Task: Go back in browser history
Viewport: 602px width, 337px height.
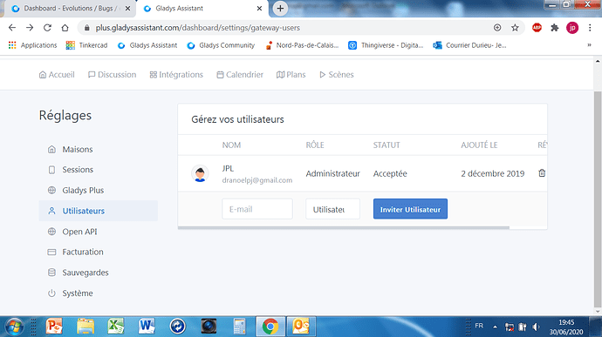Action: pyautogui.click(x=12, y=28)
